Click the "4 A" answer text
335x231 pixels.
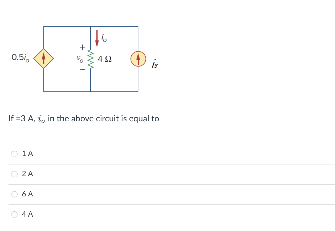point(28,214)
